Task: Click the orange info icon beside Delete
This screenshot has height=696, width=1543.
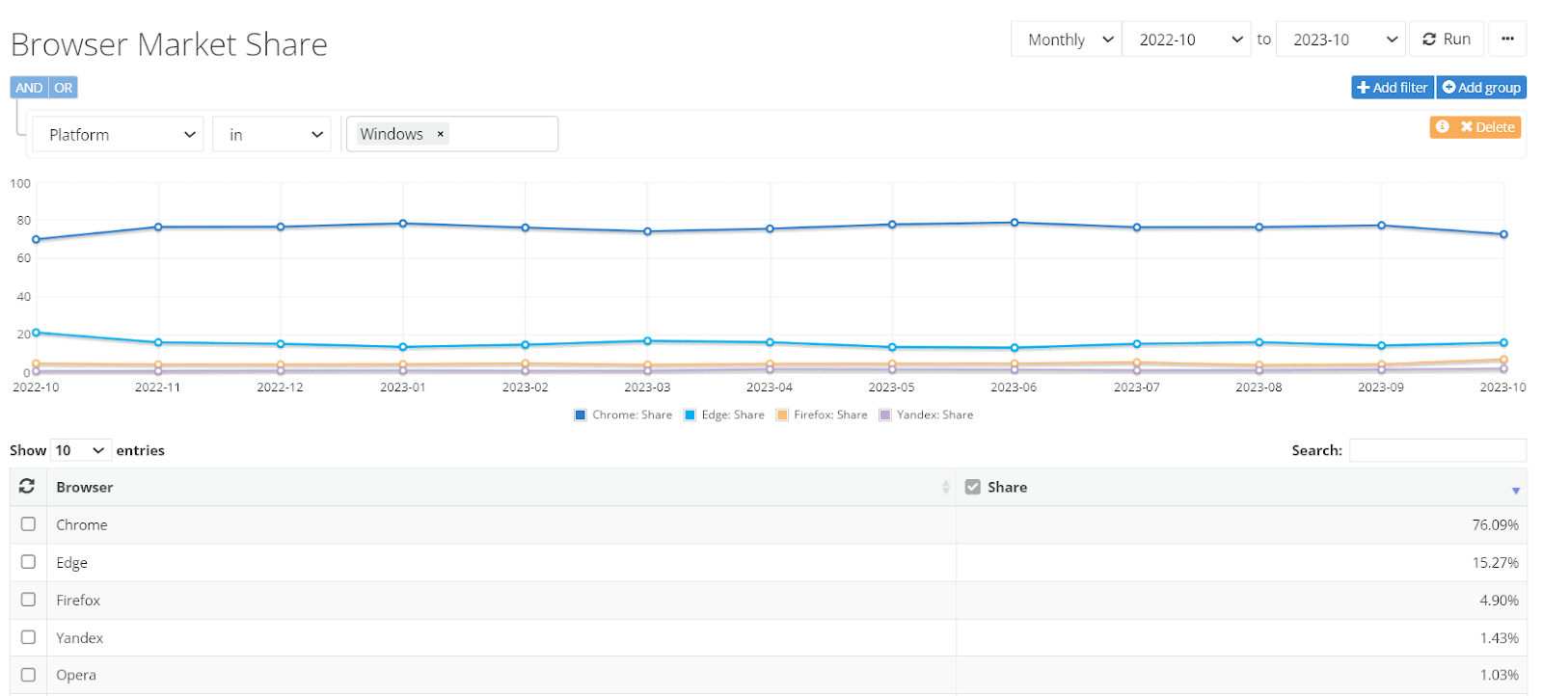Action: (x=1442, y=126)
